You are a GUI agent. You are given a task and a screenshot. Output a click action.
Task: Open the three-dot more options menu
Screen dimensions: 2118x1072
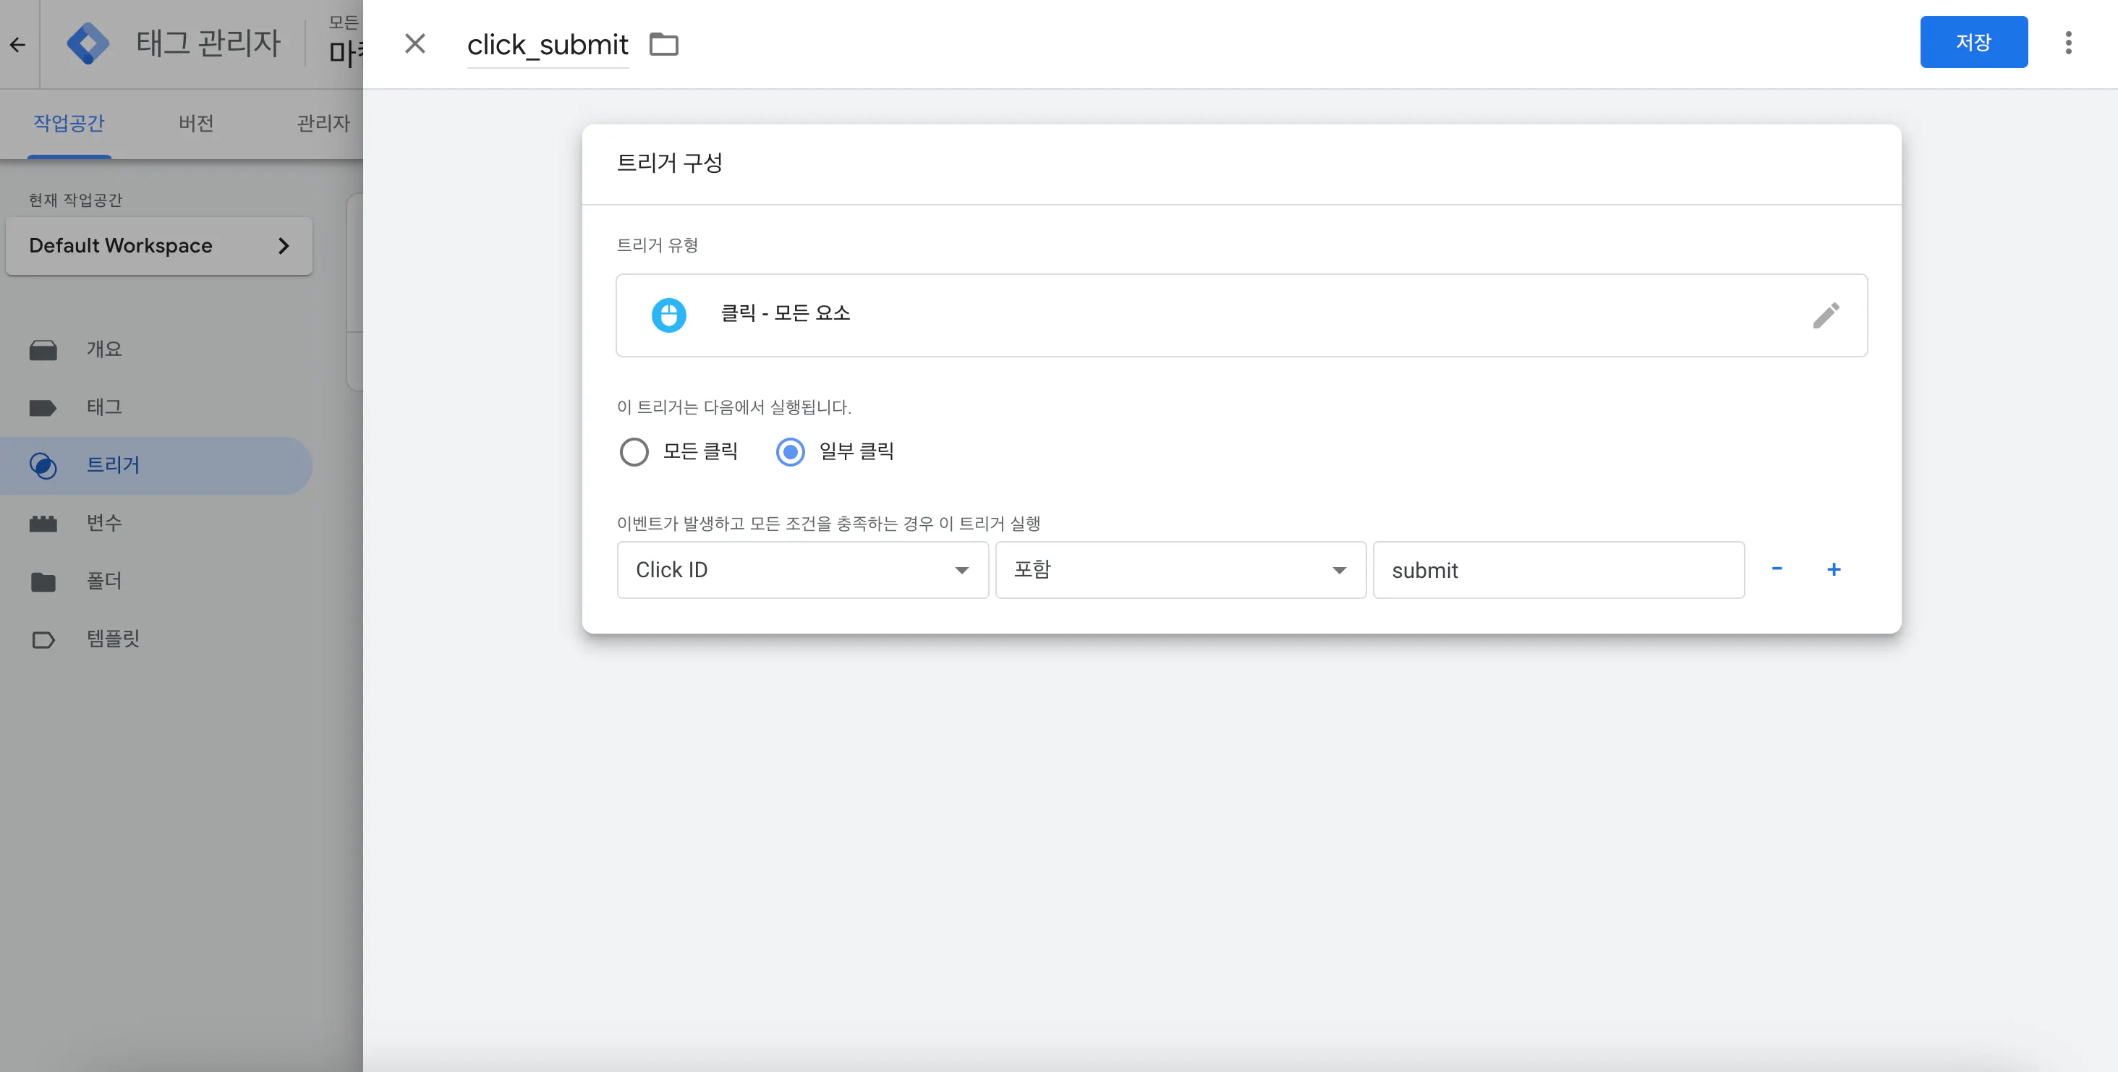(x=2069, y=43)
